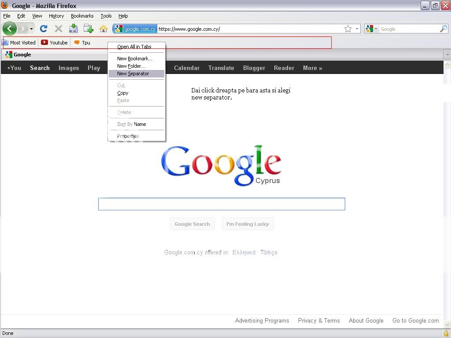Click the green Back navigation arrow
Image resolution: width=451 pixels, height=338 pixels.
[10, 29]
